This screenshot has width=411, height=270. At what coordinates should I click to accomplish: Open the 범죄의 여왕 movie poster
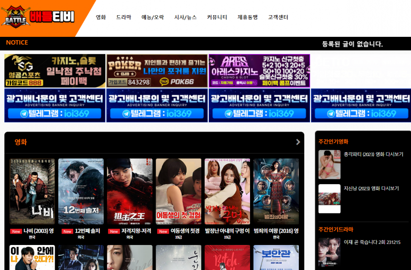point(276,191)
